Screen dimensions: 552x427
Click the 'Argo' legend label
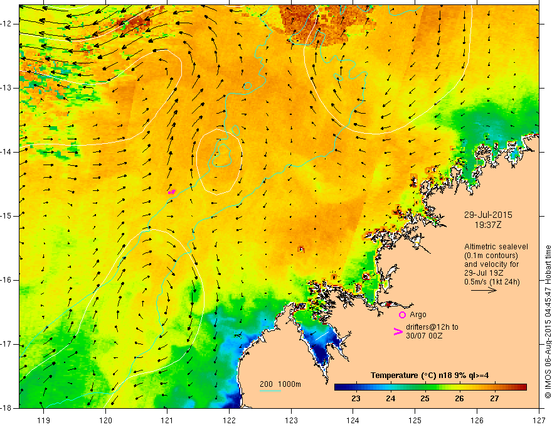(x=418, y=315)
